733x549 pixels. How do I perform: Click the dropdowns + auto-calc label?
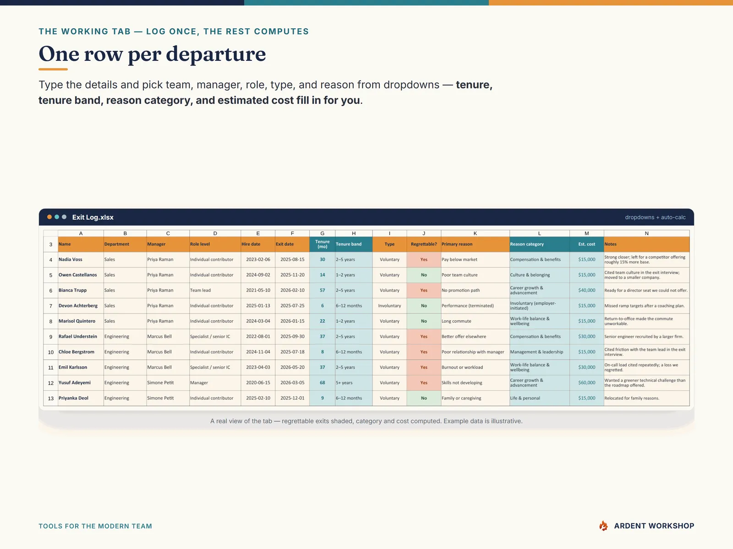(655, 217)
